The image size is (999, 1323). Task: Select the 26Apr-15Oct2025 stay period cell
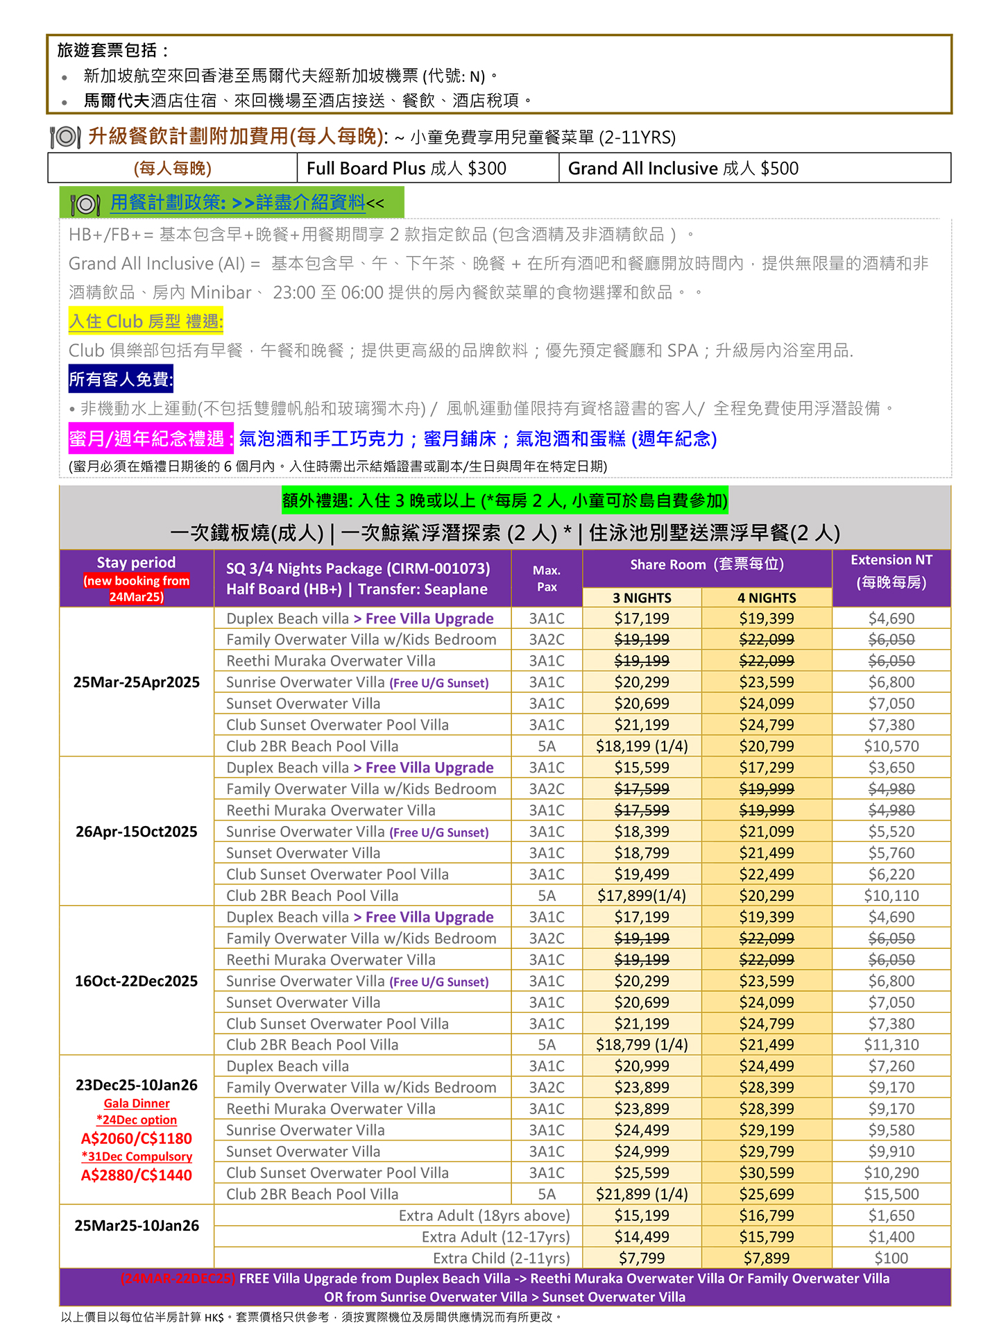pos(137,832)
